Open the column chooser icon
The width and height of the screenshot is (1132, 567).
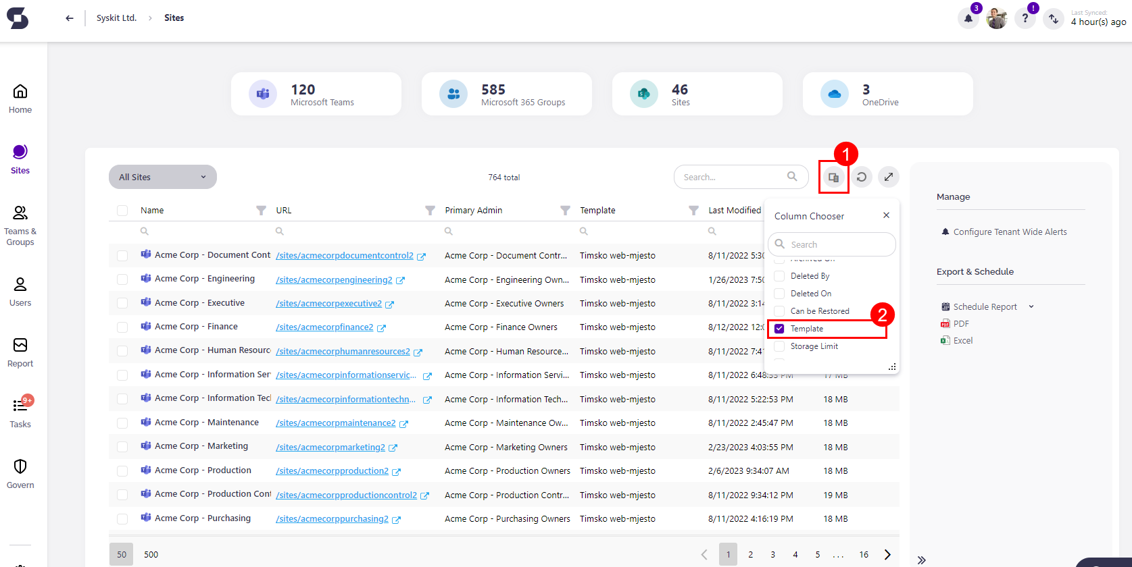click(x=834, y=178)
